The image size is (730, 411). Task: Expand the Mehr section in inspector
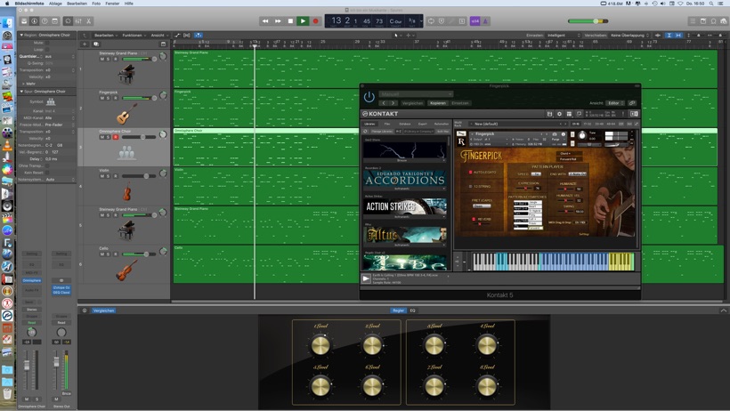click(x=23, y=84)
